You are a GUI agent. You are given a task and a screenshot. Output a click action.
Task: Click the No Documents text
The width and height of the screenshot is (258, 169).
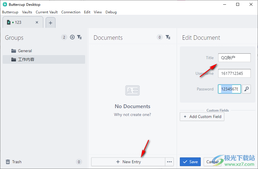(x=132, y=106)
